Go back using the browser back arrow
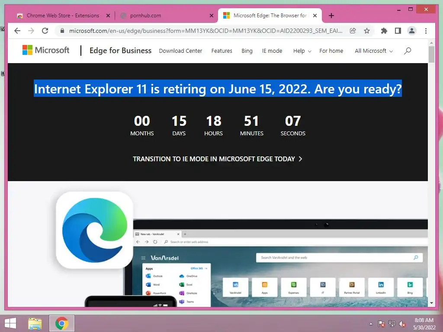Screen dimensions: 443x332 click(17, 31)
